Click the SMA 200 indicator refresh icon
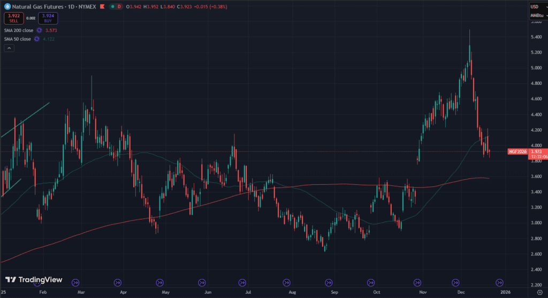This screenshot has width=548, height=298. click(40, 30)
